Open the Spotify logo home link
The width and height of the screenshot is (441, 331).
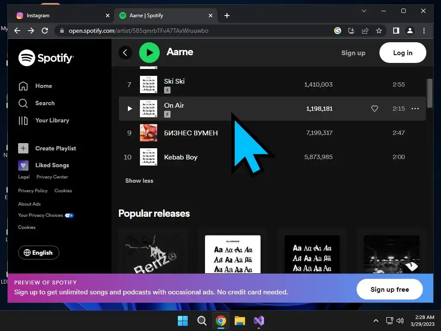46,58
